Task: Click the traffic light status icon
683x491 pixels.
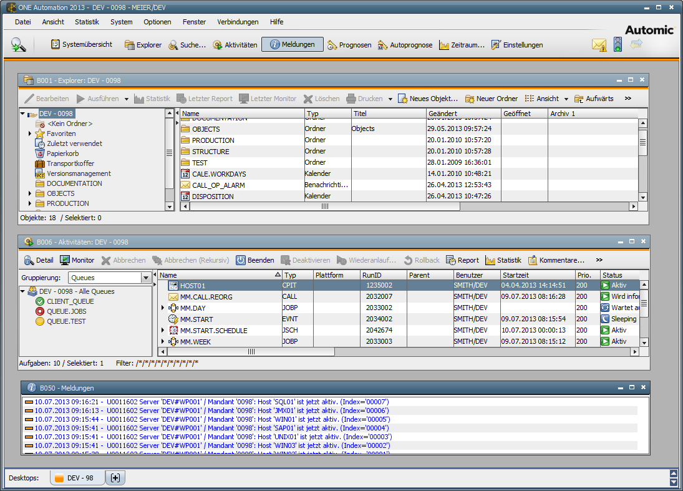Action: coord(618,44)
